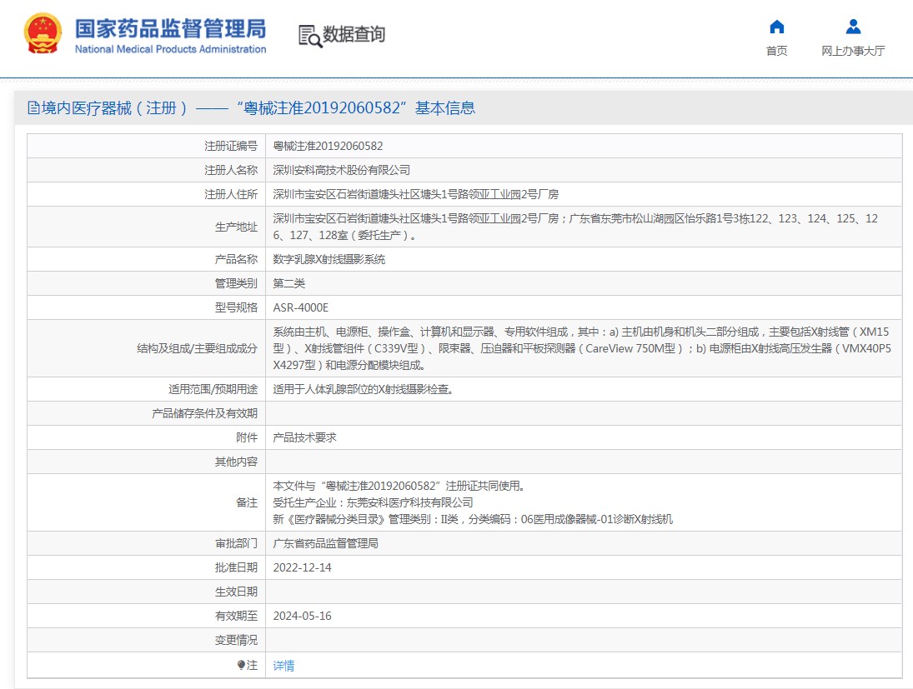Select product name 数字乳腺X射线摄影系统
The width and height of the screenshot is (913, 689).
coord(329,260)
